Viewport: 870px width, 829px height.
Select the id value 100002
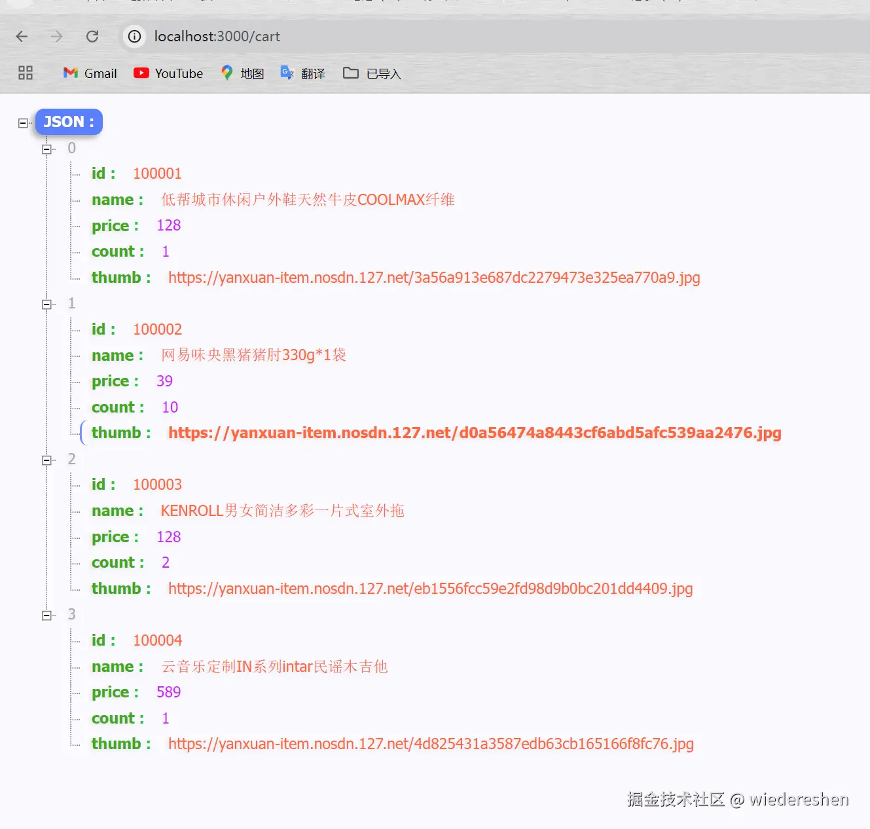157,329
